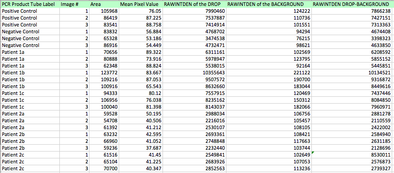
Task: Select the 'PCR Product Tube Label' header cell
Action: coord(30,4)
